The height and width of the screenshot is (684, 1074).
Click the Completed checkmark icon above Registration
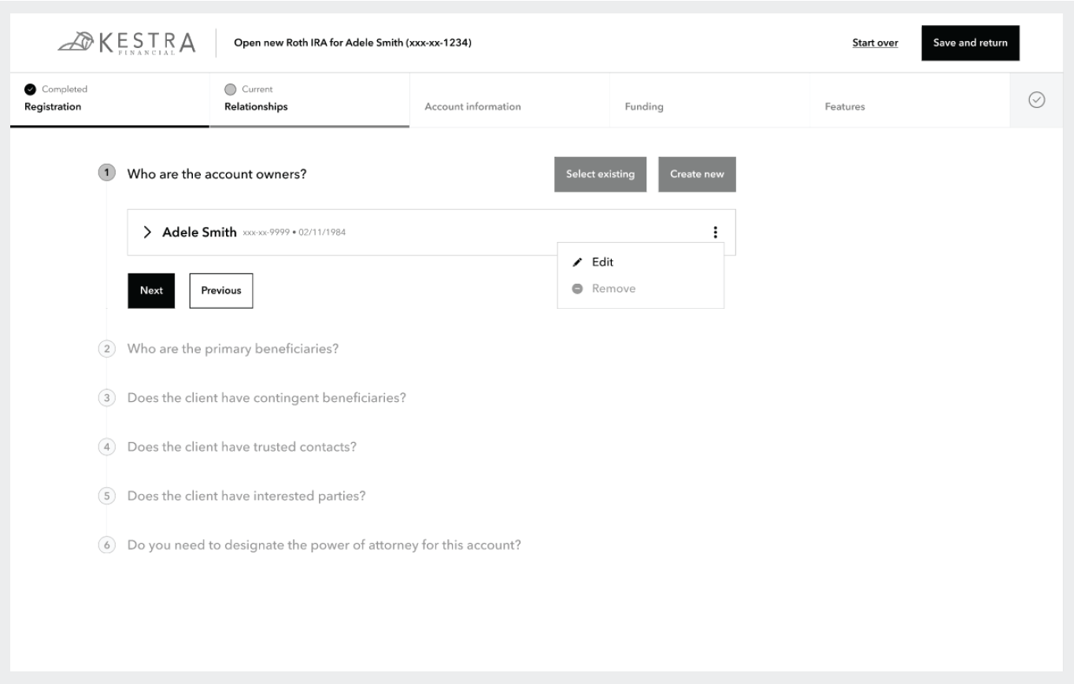[30, 89]
